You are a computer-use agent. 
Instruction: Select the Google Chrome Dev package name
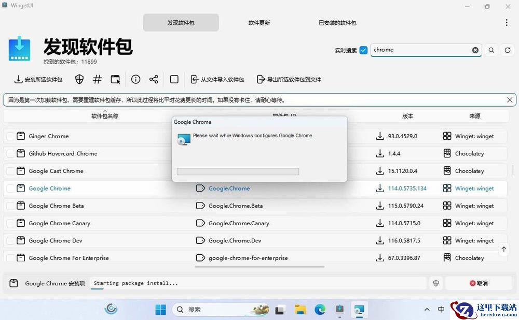click(56, 241)
